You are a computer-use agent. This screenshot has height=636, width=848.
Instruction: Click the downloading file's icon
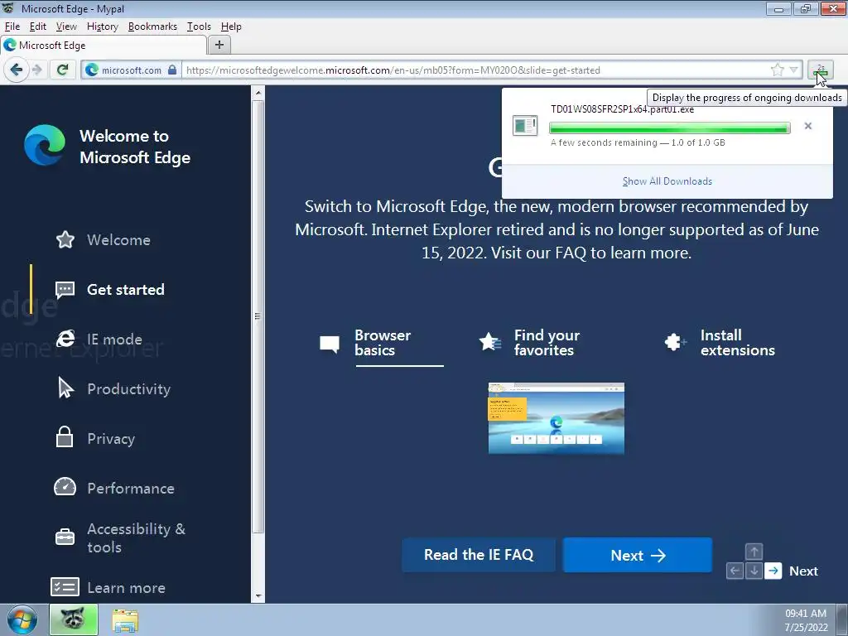coord(524,126)
